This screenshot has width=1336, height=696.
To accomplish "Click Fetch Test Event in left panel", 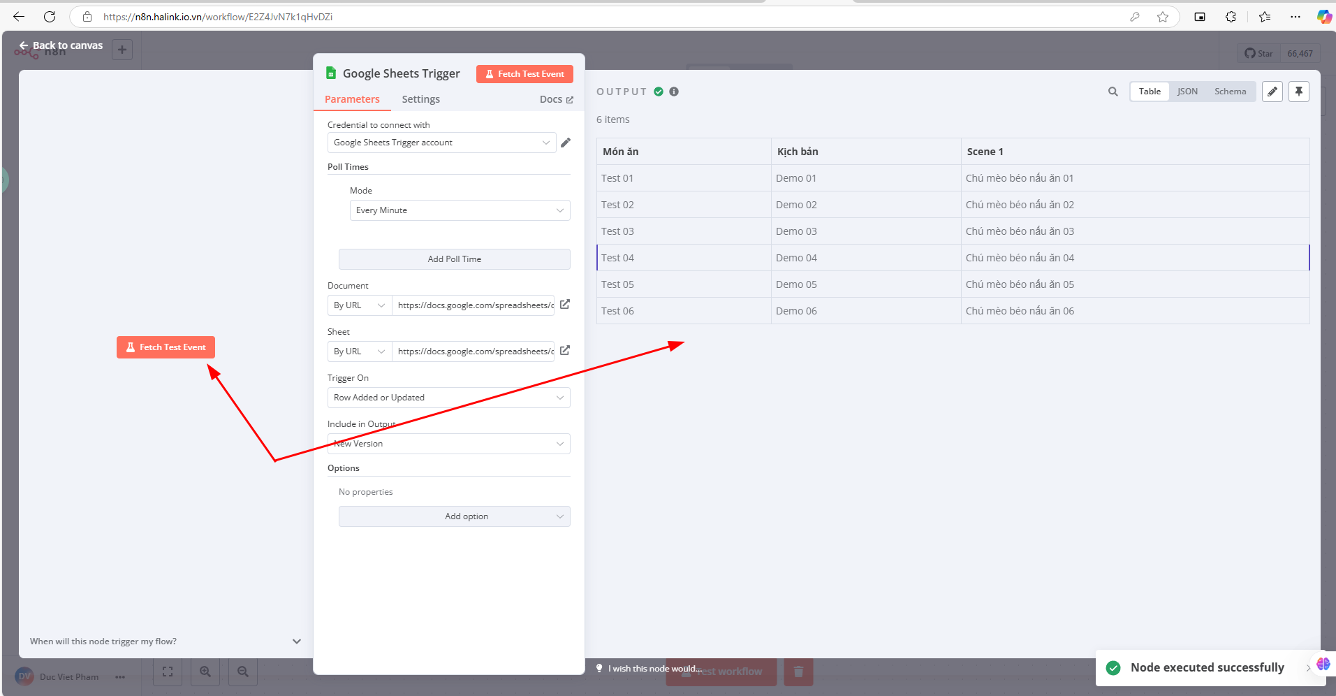I will pyautogui.click(x=166, y=347).
